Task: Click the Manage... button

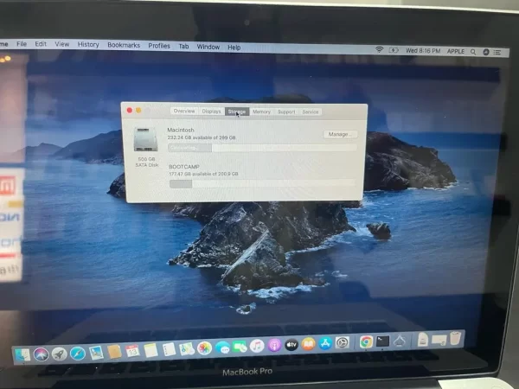Action: click(x=340, y=134)
